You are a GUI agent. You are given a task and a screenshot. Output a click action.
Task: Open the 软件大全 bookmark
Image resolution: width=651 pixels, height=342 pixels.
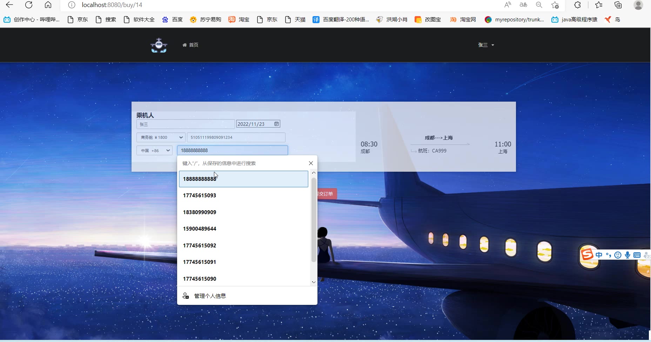pos(139,20)
